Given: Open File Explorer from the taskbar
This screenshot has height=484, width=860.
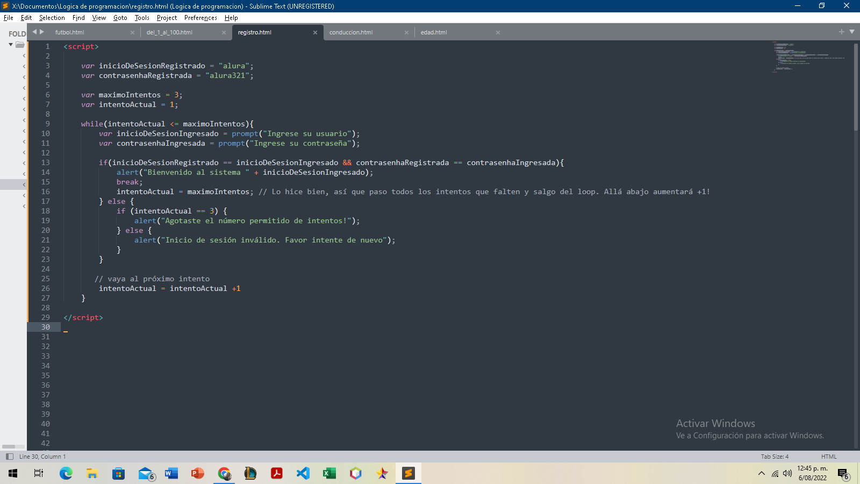Looking at the screenshot, I should (92, 473).
